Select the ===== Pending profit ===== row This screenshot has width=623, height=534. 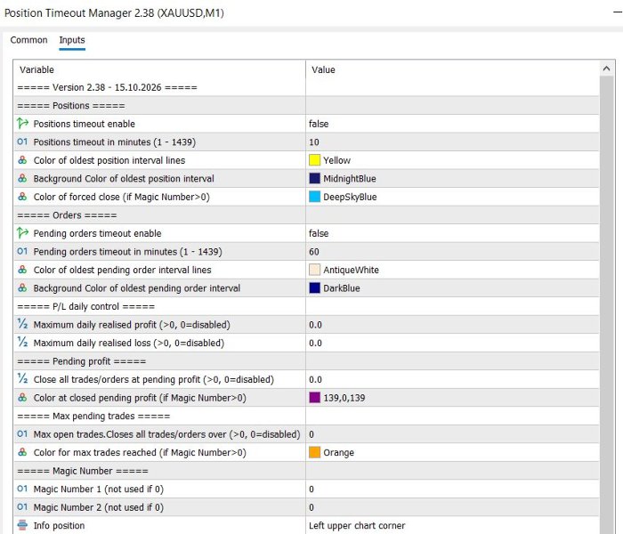click(x=306, y=361)
